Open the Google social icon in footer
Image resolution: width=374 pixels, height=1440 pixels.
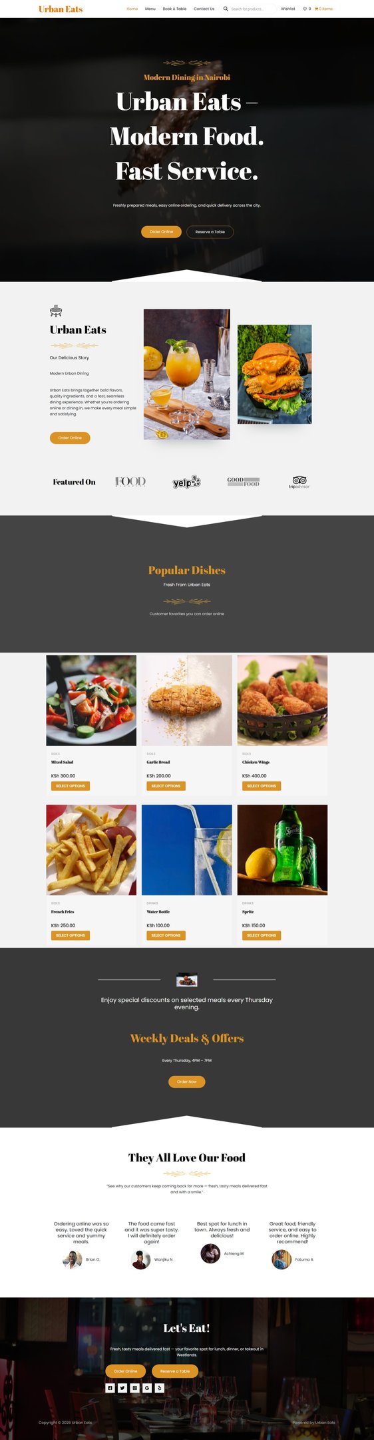[x=147, y=1388]
